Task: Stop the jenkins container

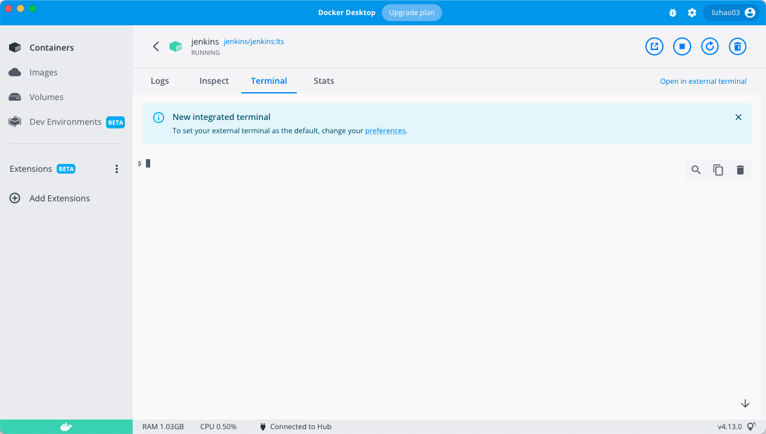Action: click(x=682, y=46)
